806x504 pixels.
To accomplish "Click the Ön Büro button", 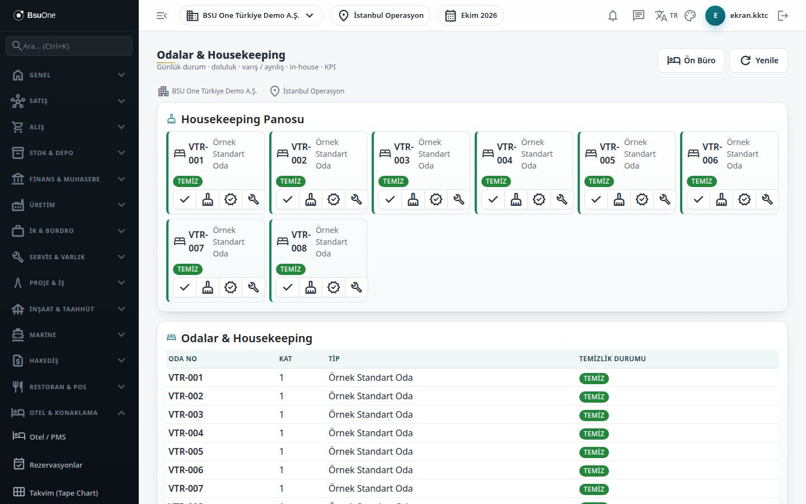I will pyautogui.click(x=691, y=60).
